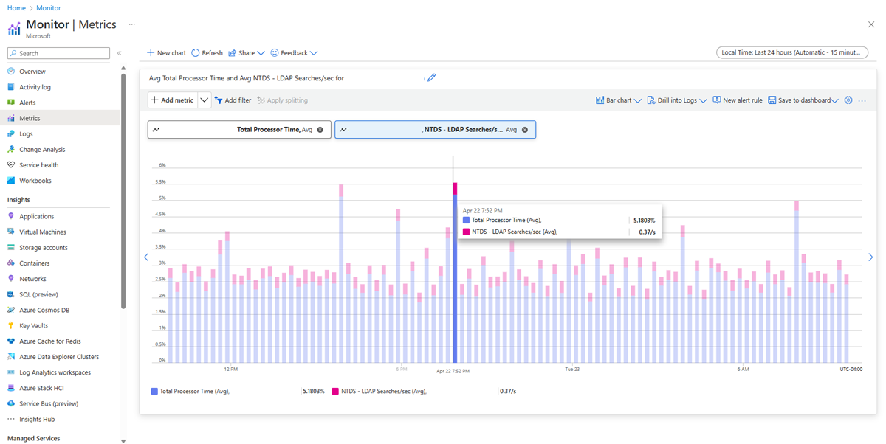Create a new alert rule

click(737, 100)
